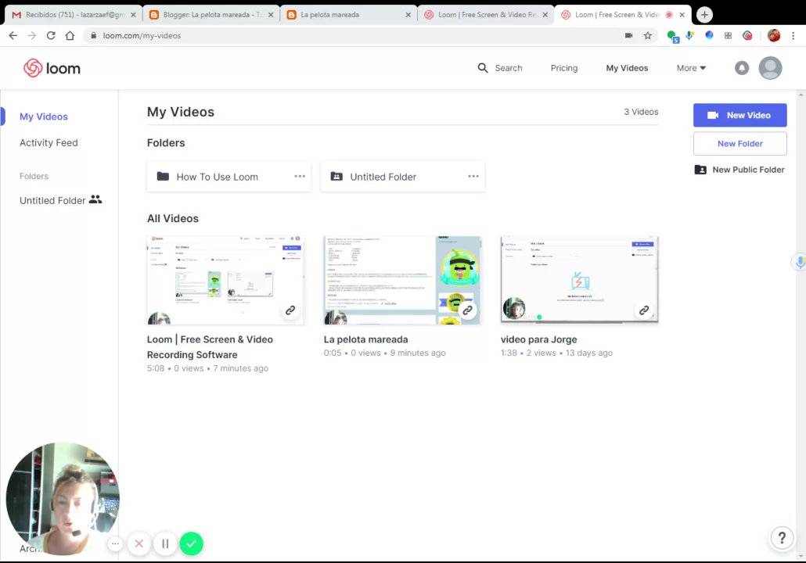The height and width of the screenshot is (563, 806).
Task: Click the webcam bubble preview
Action: [63, 499]
